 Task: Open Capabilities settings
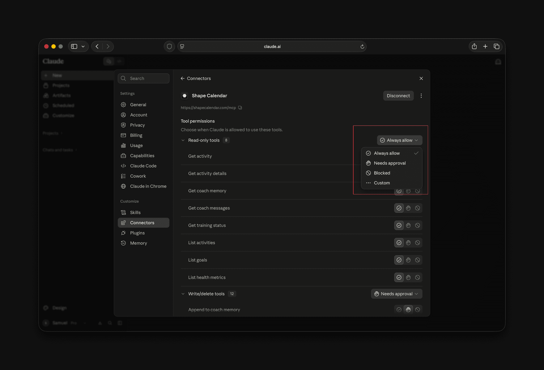(143, 155)
